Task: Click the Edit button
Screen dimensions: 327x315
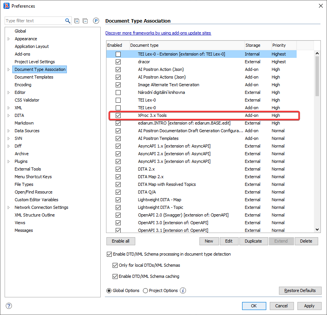Action: point(229,241)
